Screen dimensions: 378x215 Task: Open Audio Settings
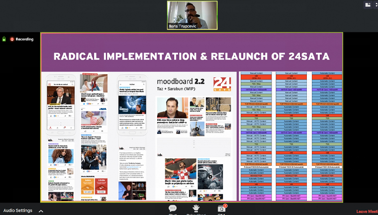point(17,211)
